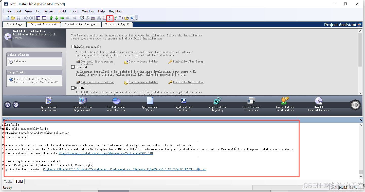The height and width of the screenshot is (192, 365).
Task: Click the 'I've finished the Project Assistant steps' help link
Action: tap(36, 80)
